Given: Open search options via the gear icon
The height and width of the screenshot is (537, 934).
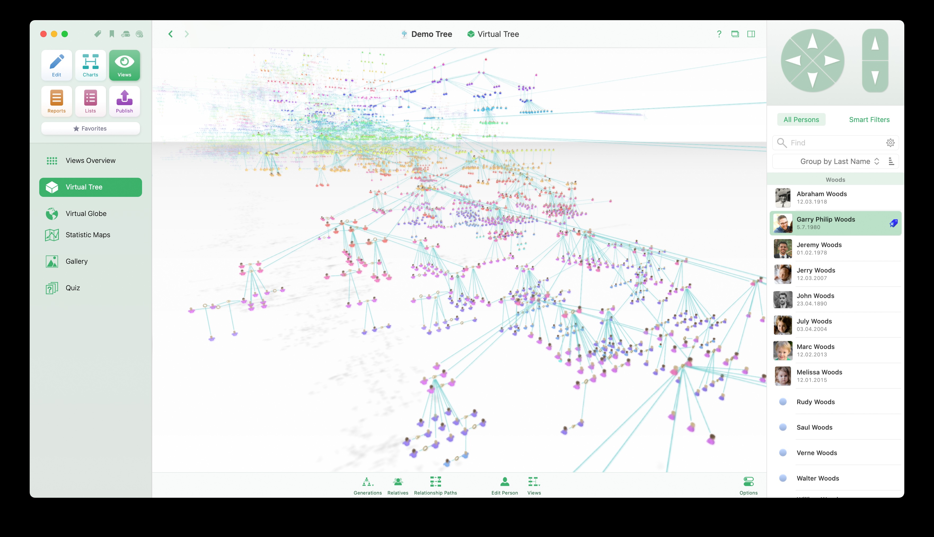Looking at the screenshot, I should pos(891,143).
